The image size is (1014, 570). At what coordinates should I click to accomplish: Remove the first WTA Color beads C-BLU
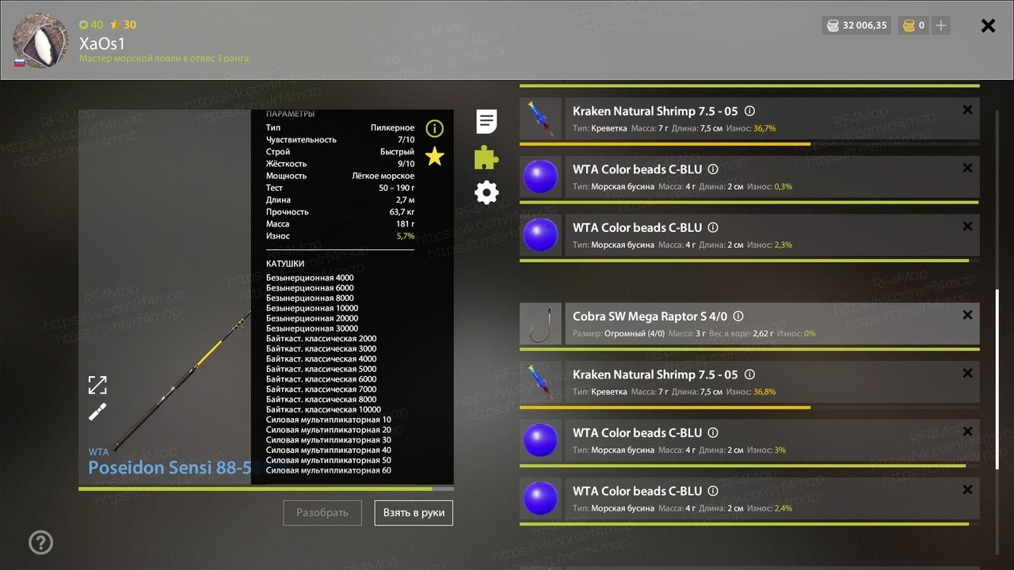[967, 168]
